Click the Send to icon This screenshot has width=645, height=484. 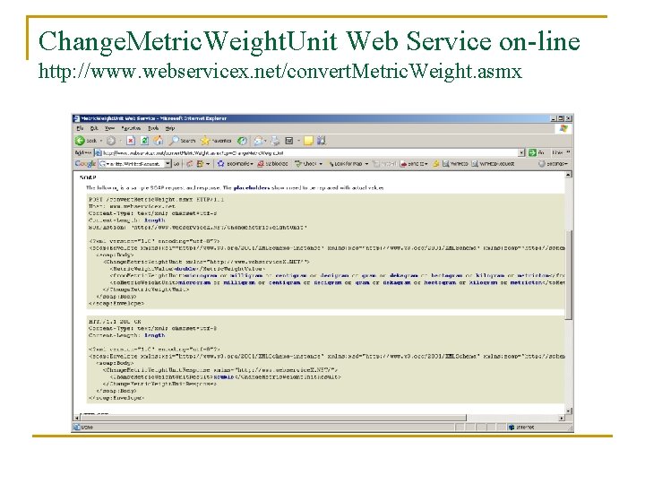pos(403,164)
